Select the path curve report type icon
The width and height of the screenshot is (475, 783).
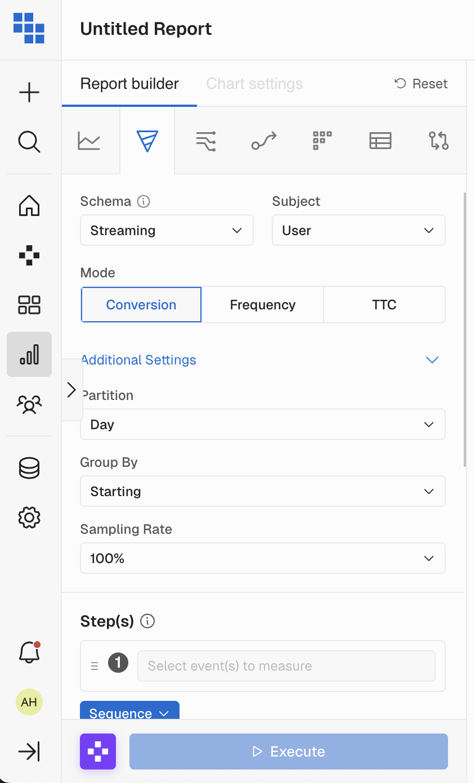pyautogui.click(x=264, y=140)
